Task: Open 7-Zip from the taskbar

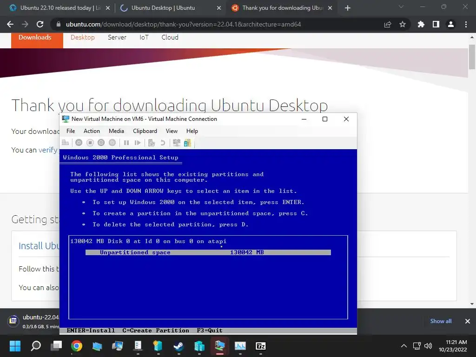Action: pos(260,346)
